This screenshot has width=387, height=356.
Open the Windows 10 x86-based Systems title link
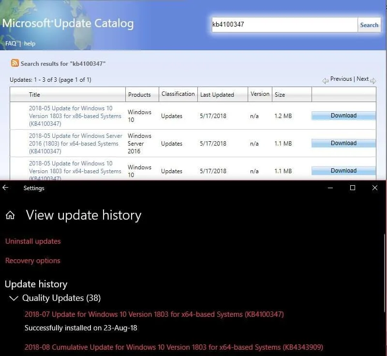click(x=75, y=116)
